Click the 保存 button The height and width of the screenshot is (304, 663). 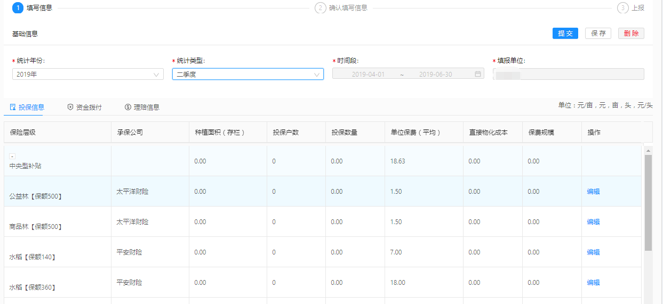coord(598,34)
